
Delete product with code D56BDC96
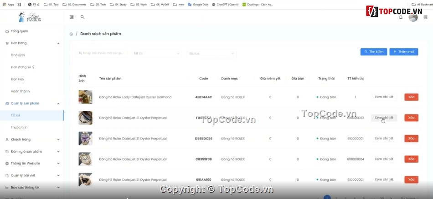(x=412, y=139)
